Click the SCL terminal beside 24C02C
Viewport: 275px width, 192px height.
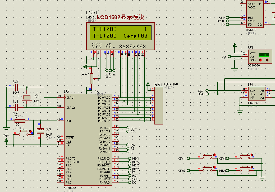[207, 90]
